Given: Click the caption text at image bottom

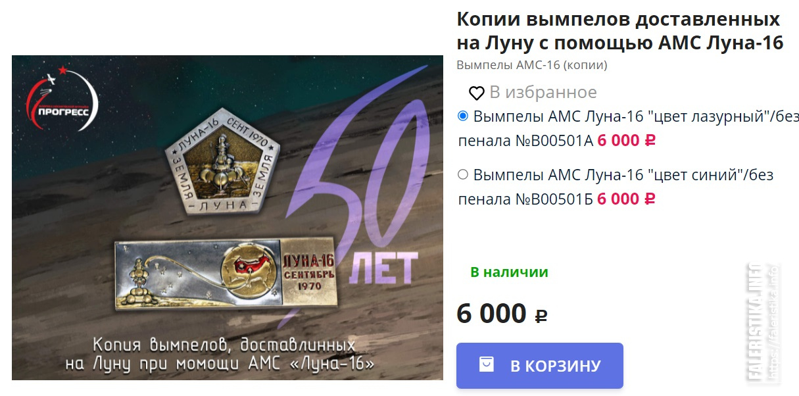Looking at the screenshot, I should click(224, 354).
